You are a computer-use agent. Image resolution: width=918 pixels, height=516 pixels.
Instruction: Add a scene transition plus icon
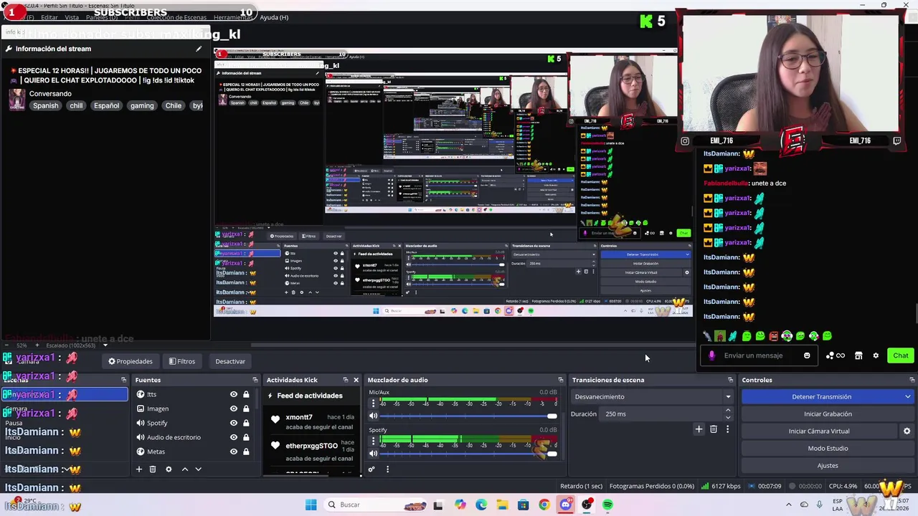(699, 429)
